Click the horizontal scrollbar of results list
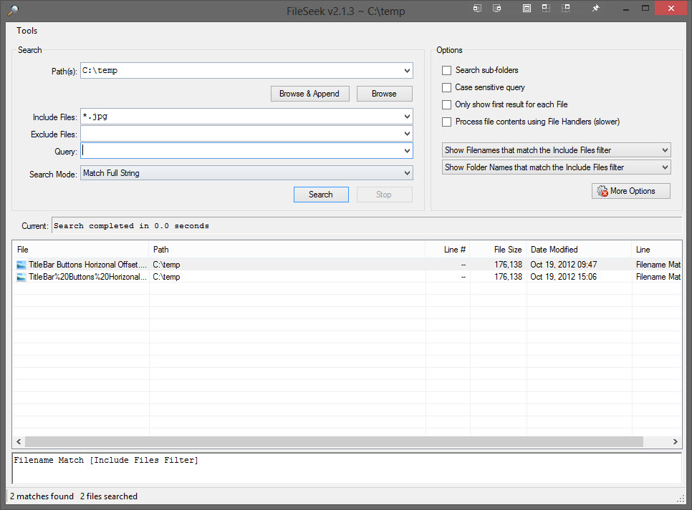The height and width of the screenshot is (510, 692). [333, 442]
